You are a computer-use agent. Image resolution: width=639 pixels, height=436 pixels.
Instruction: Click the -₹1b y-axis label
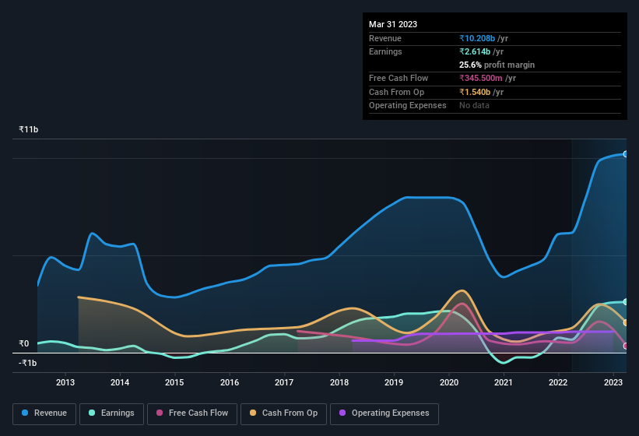[28, 363]
